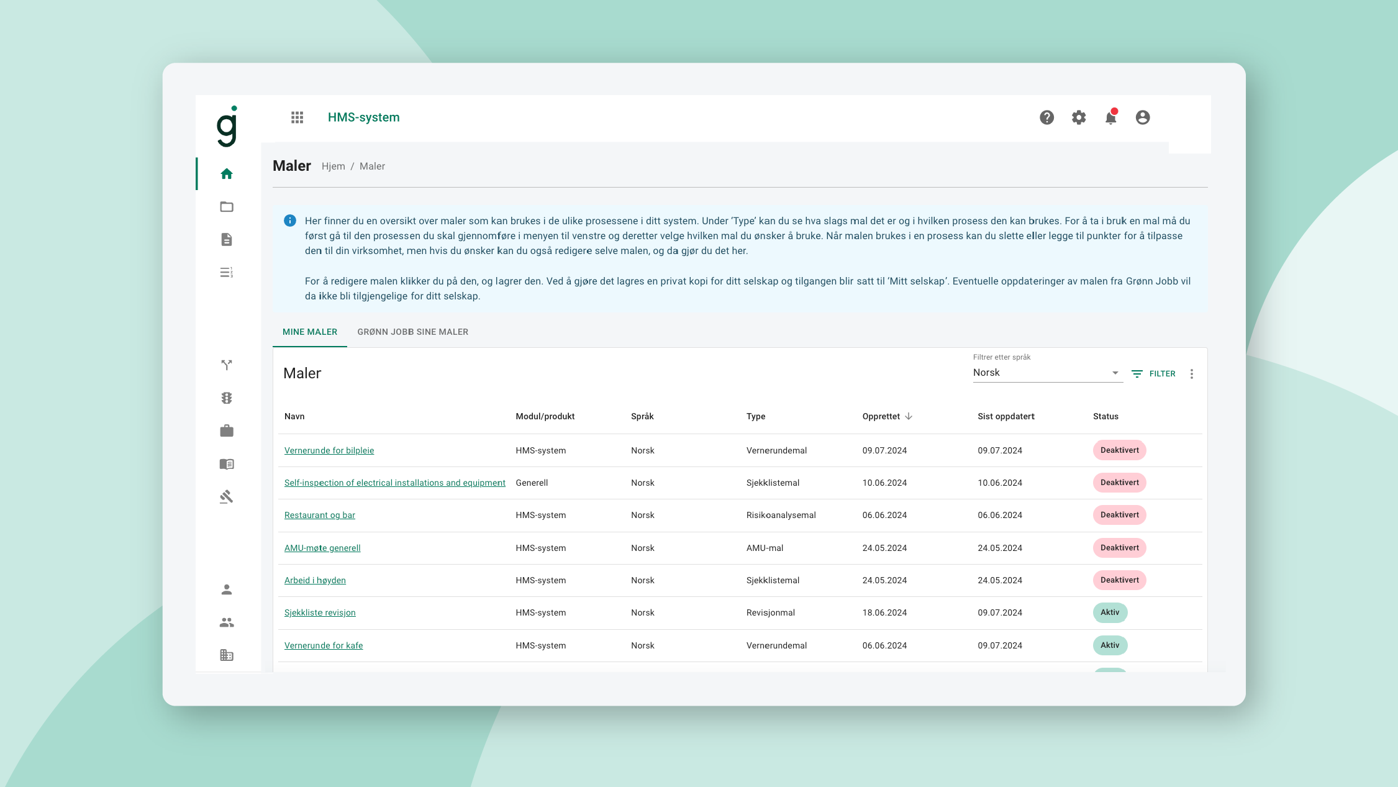Viewport: 1398px width, 787px height.
Task: Open the apps grid launcher icon
Action: coord(297,117)
